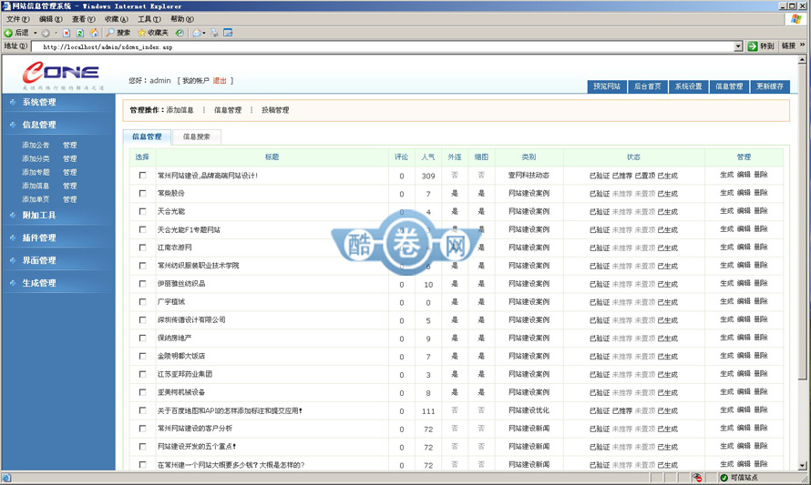Switch to the 信息管理 tab above table

point(147,136)
